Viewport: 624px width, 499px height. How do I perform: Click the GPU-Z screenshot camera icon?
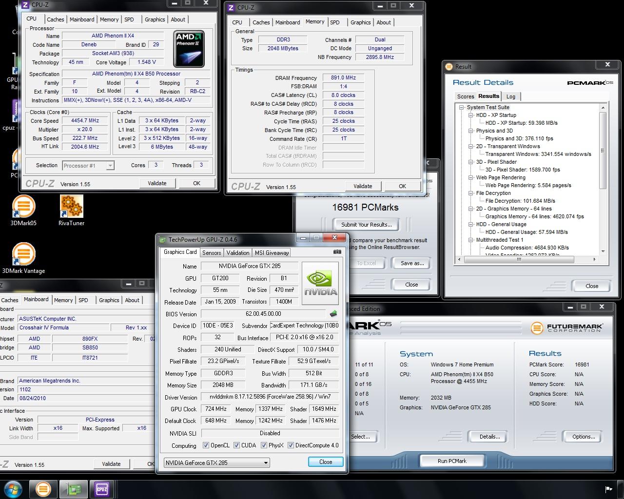coord(337,252)
